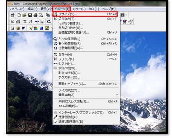Select 座標指定切り抜き(U)... menu entry

86,33
